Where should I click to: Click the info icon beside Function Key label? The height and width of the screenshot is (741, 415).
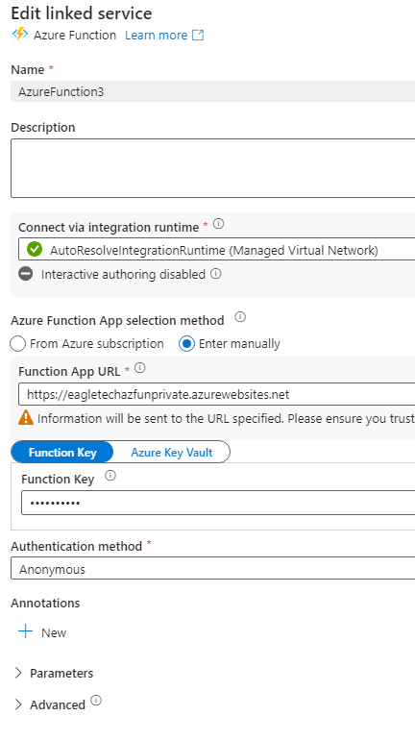[x=110, y=476]
